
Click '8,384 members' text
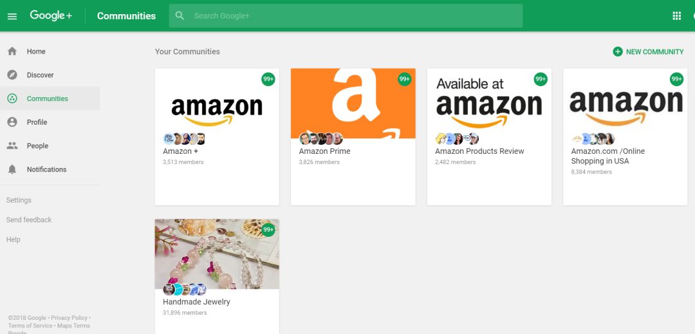click(x=591, y=172)
